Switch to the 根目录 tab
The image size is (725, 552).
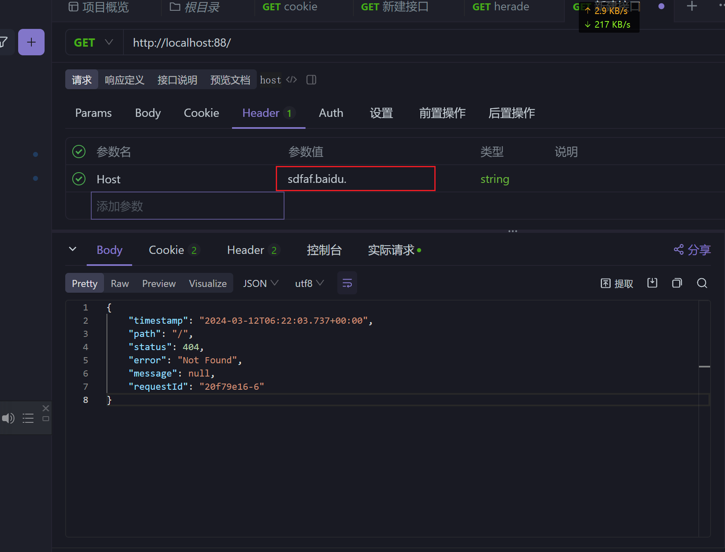pos(194,7)
